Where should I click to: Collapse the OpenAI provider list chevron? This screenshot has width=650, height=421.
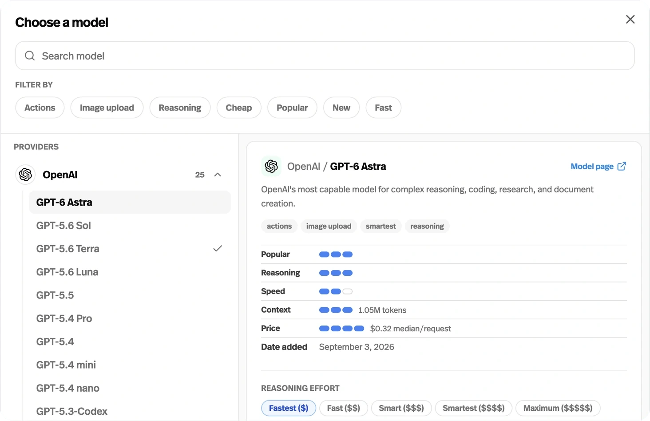pos(218,175)
